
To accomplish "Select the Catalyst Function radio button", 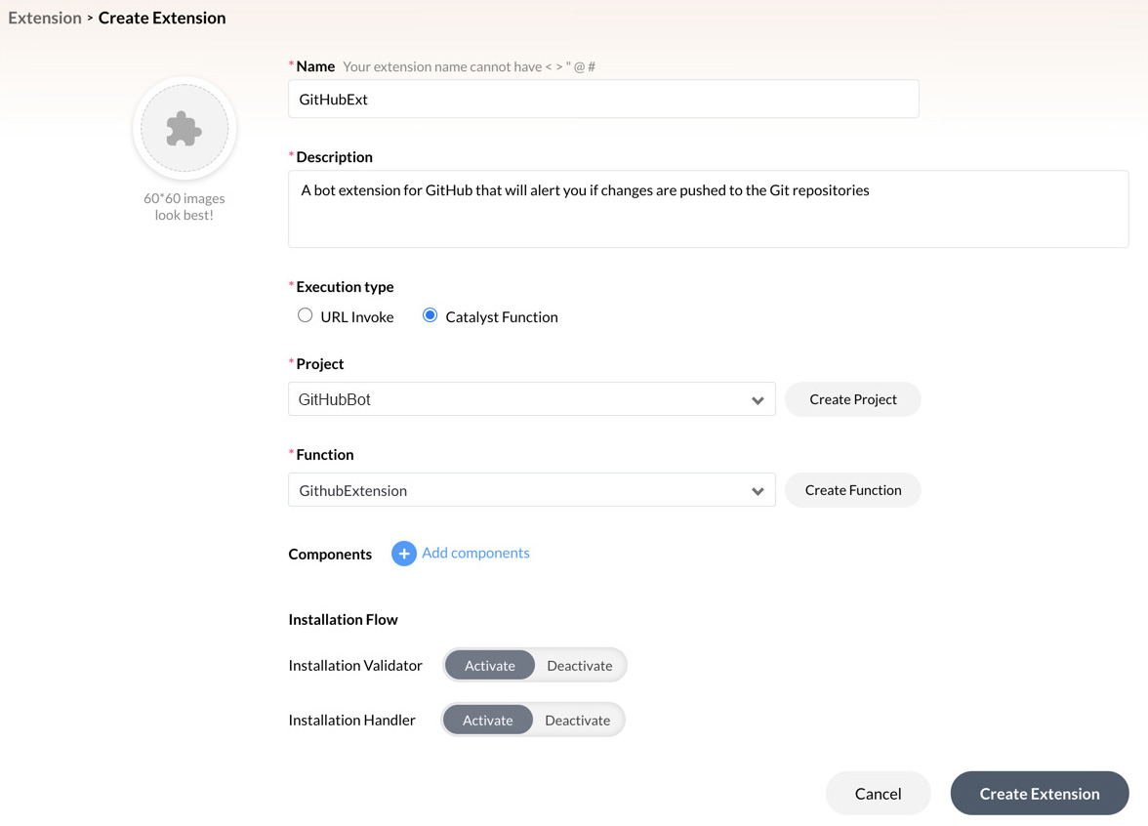I will (430, 315).
